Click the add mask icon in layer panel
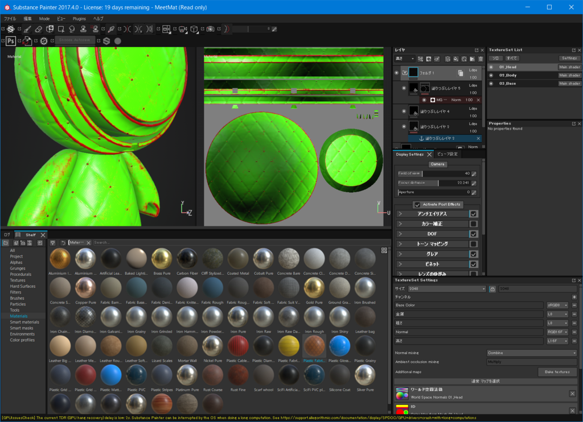The width and height of the screenshot is (583, 422). pyautogui.click(x=429, y=59)
